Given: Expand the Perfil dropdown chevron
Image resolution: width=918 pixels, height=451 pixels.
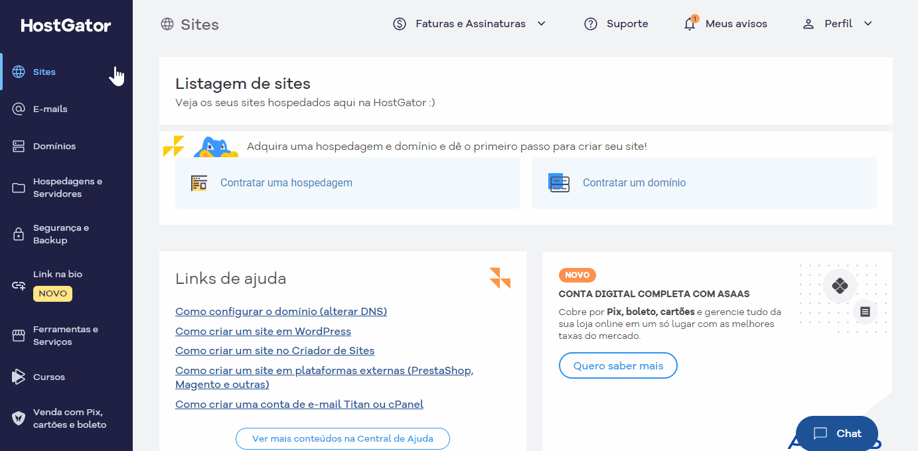Looking at the screenshot, I should (868, 24).
